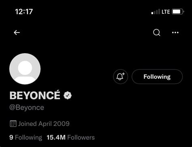Tap the battery icon in status bar
The image size is (192, 147).
click(178, 12)
